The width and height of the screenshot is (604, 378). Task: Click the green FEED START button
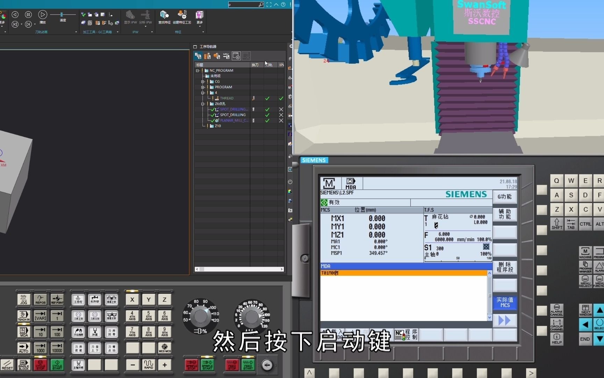pos(248,365)
